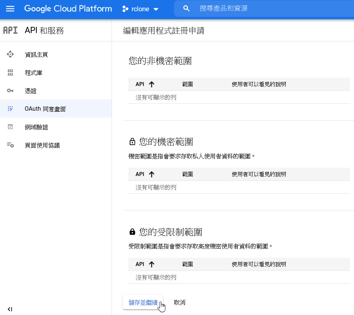Open the hamburger navigation menu
The width and height of the screenshot is (354, 315).
[10, 9]
